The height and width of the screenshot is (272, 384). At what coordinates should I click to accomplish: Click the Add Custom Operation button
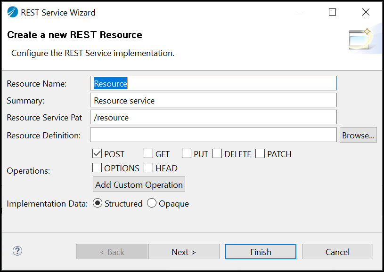(139, 184)
